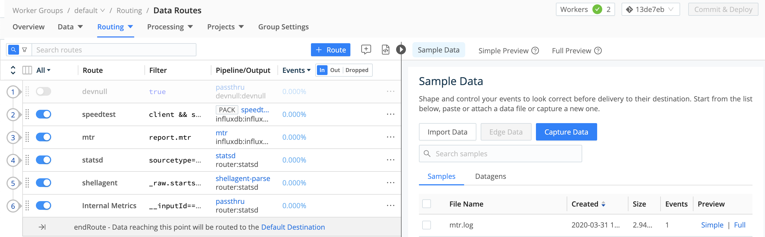Switch to the Datagens tab
Screen dimensions: 765x237
point(490,176)
